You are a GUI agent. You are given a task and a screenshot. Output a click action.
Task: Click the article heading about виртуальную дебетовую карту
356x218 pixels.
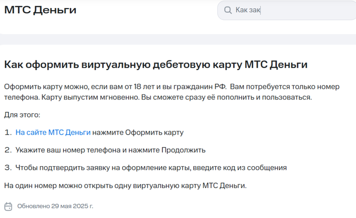[156, 65]
